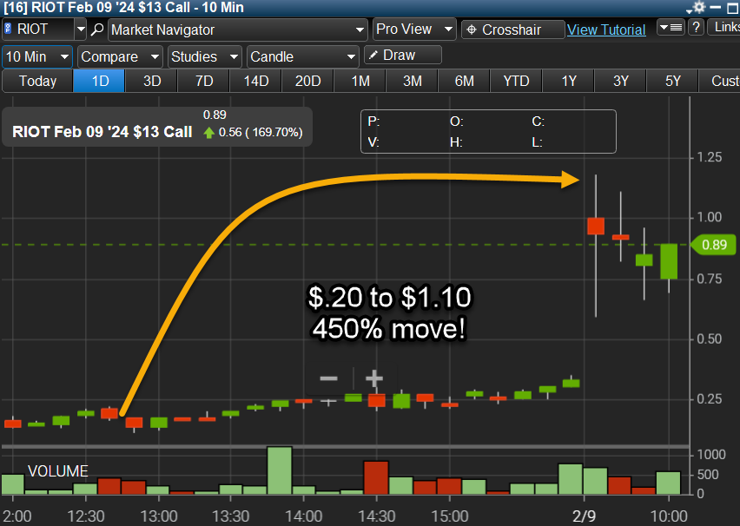Select the 20D range tab
The image size is (740, 526).
pos(307,81)
